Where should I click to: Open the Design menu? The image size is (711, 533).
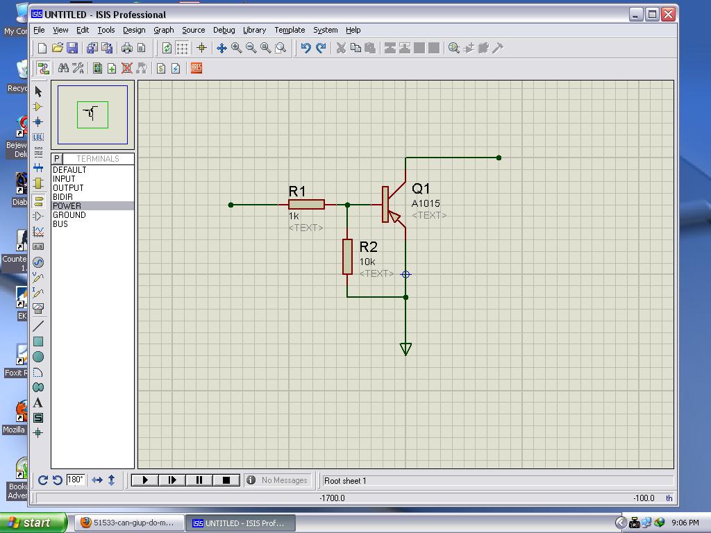(x=134, y=30)
